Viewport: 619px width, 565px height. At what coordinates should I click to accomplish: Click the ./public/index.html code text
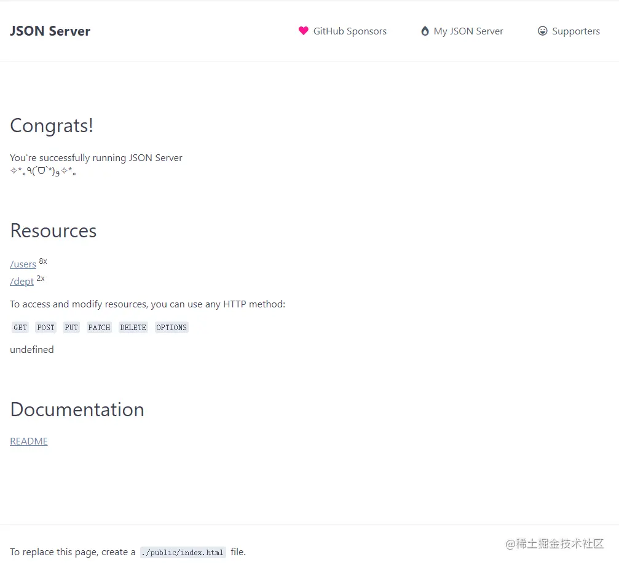(x=183, y=552)
